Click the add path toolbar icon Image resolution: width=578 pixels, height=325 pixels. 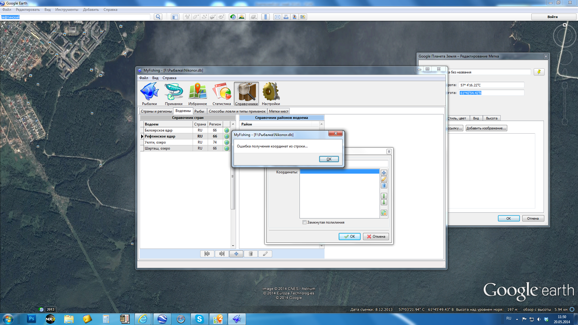(x=204, y=17)
